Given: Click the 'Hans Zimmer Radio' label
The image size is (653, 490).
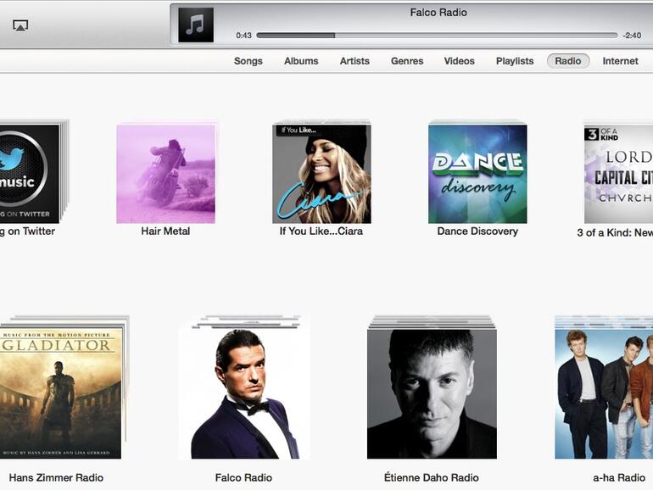Looking at the screenshot, I should tap(56, 477).
